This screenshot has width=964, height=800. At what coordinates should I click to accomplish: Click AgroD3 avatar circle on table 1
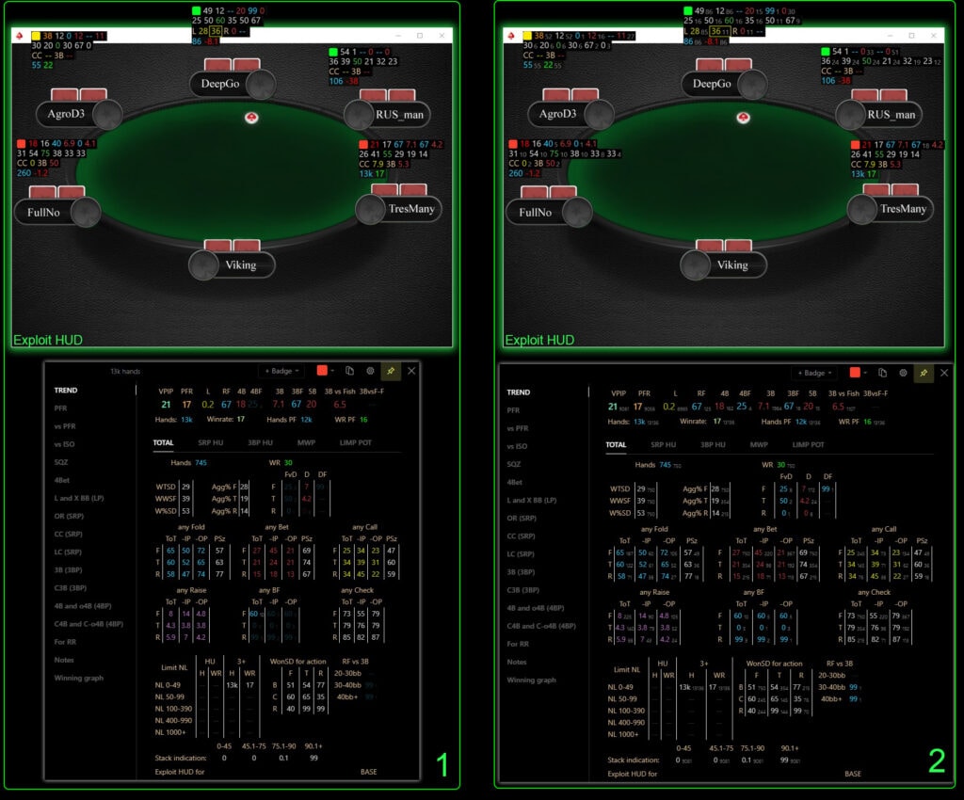click(107, 114)
